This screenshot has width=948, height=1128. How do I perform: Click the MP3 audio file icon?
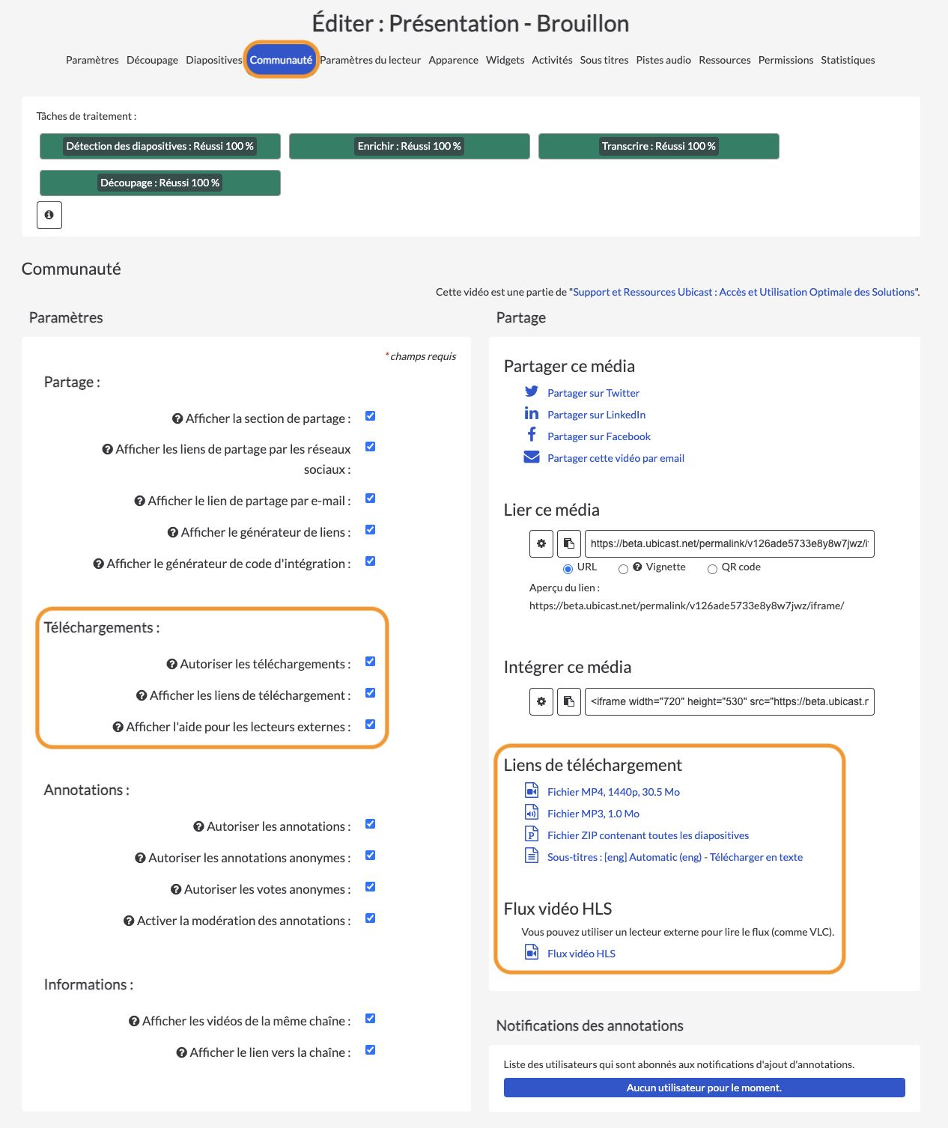[532, 812]
